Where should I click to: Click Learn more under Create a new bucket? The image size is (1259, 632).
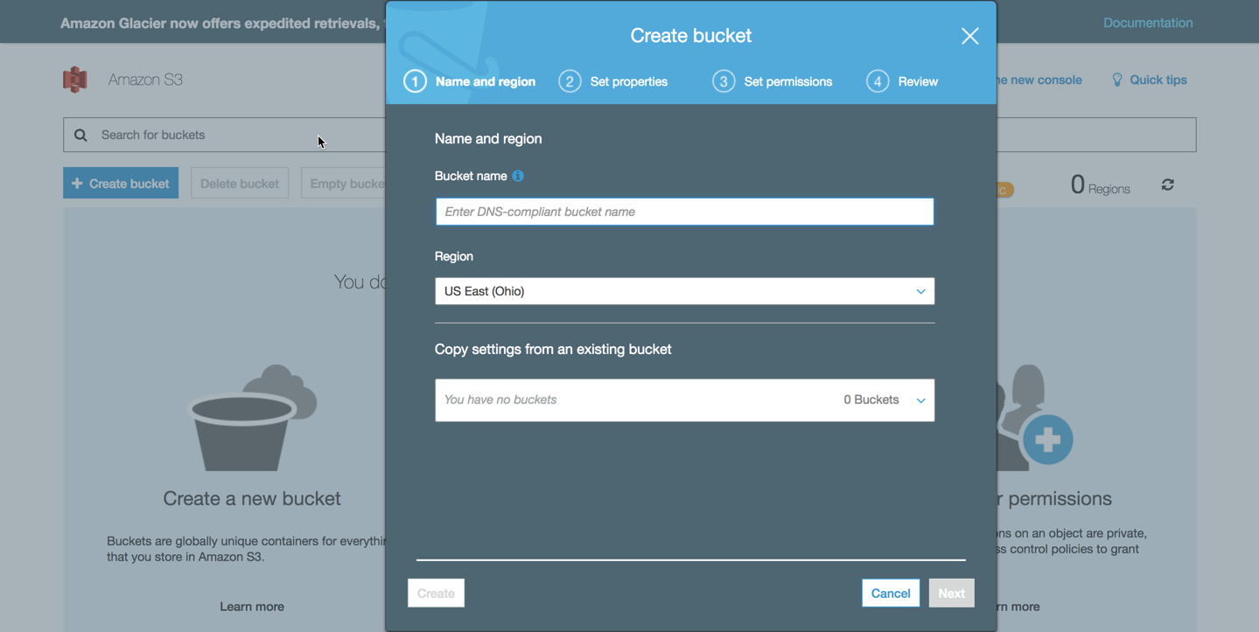click(252, 606)
